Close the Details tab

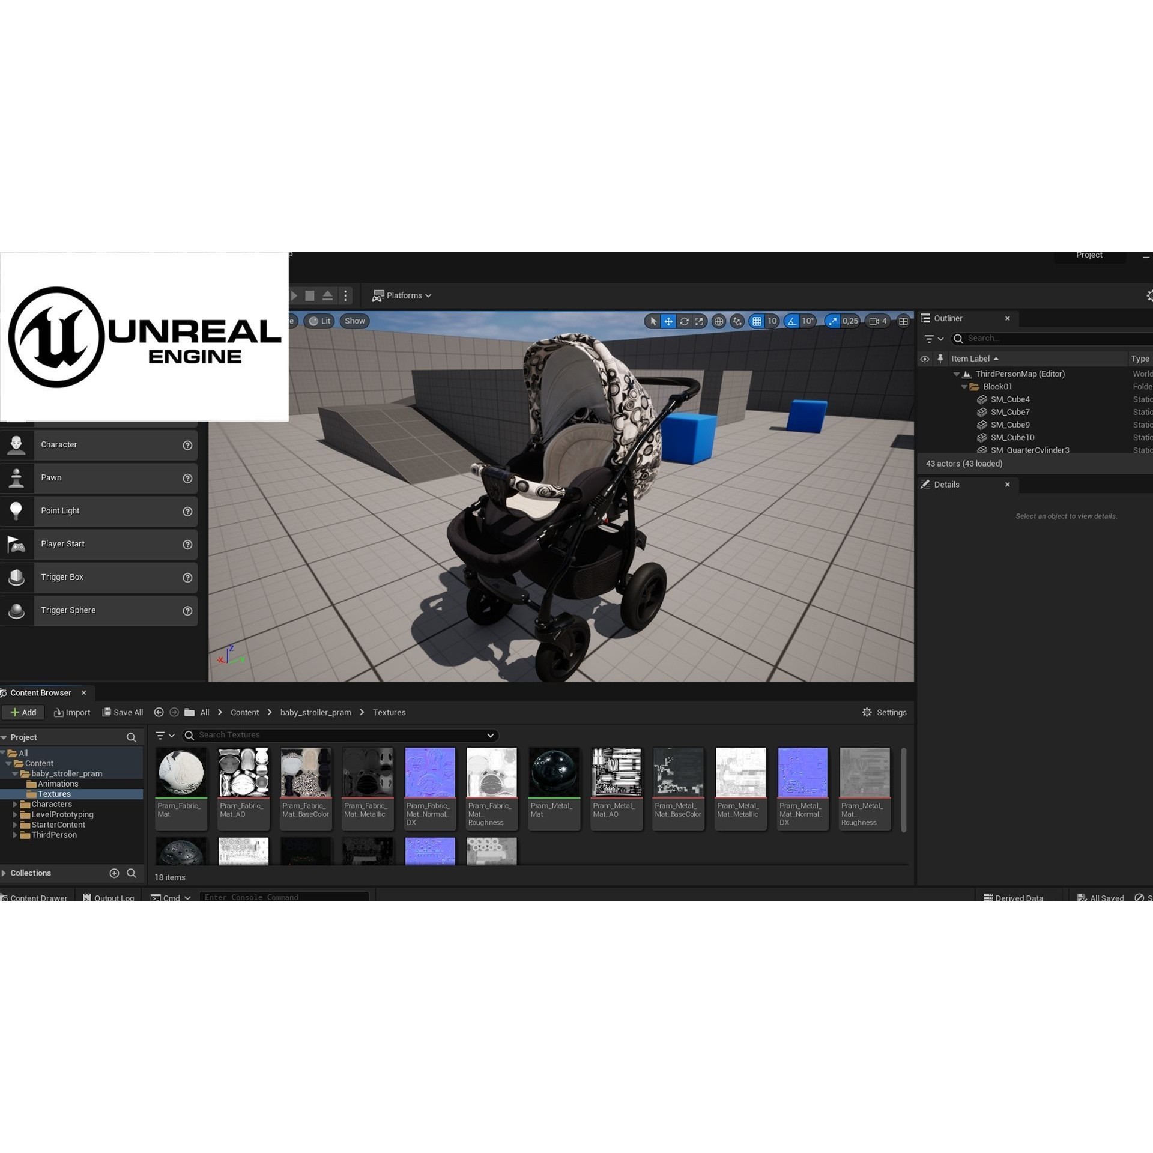pos(1008,485)
